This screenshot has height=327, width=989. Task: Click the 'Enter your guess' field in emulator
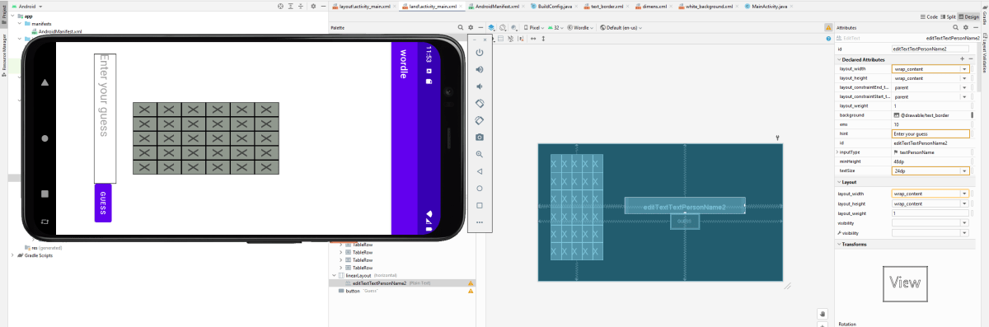(104, 118)
